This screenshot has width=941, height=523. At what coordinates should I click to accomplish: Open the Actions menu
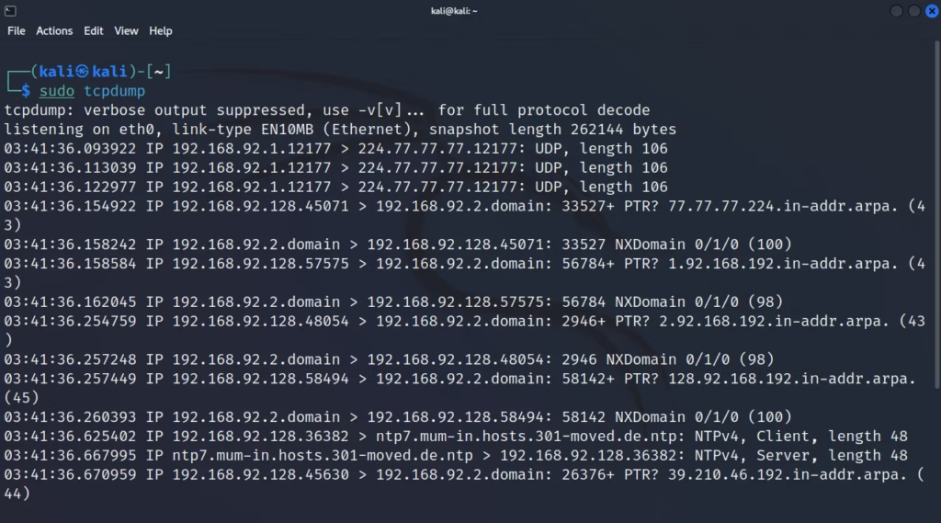(x=54, y=30)
